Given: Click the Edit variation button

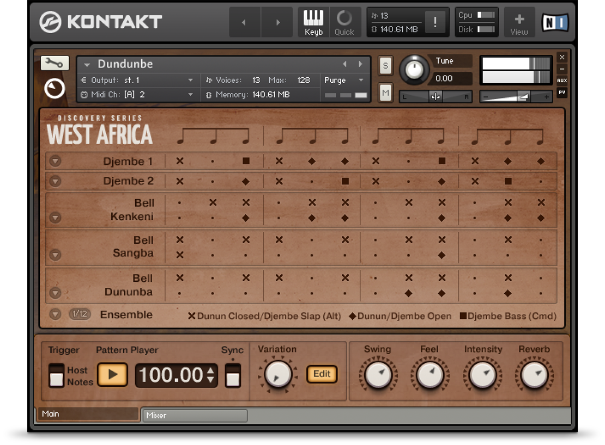Looking at the screenshot, I should tap(322, 374).
